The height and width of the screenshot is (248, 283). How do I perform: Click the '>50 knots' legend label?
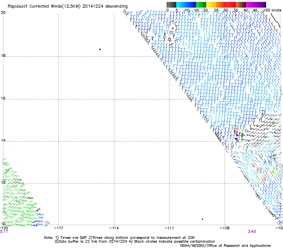click(272, 10)
